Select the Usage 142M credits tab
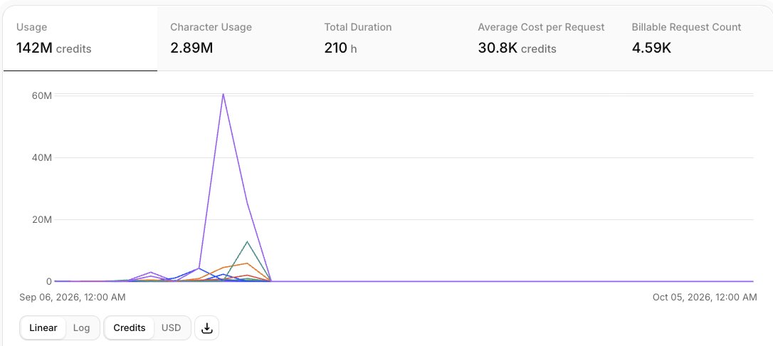 click(80, 38)
